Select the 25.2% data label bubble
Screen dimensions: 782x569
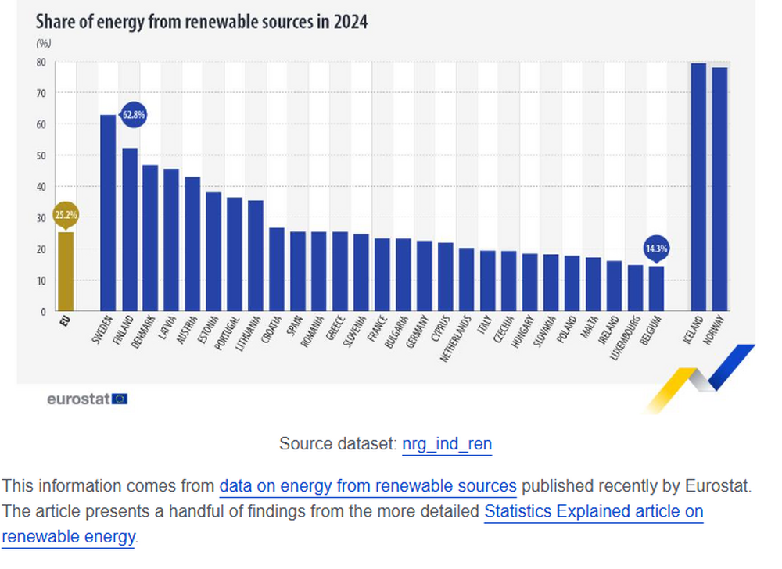(64, 213)
